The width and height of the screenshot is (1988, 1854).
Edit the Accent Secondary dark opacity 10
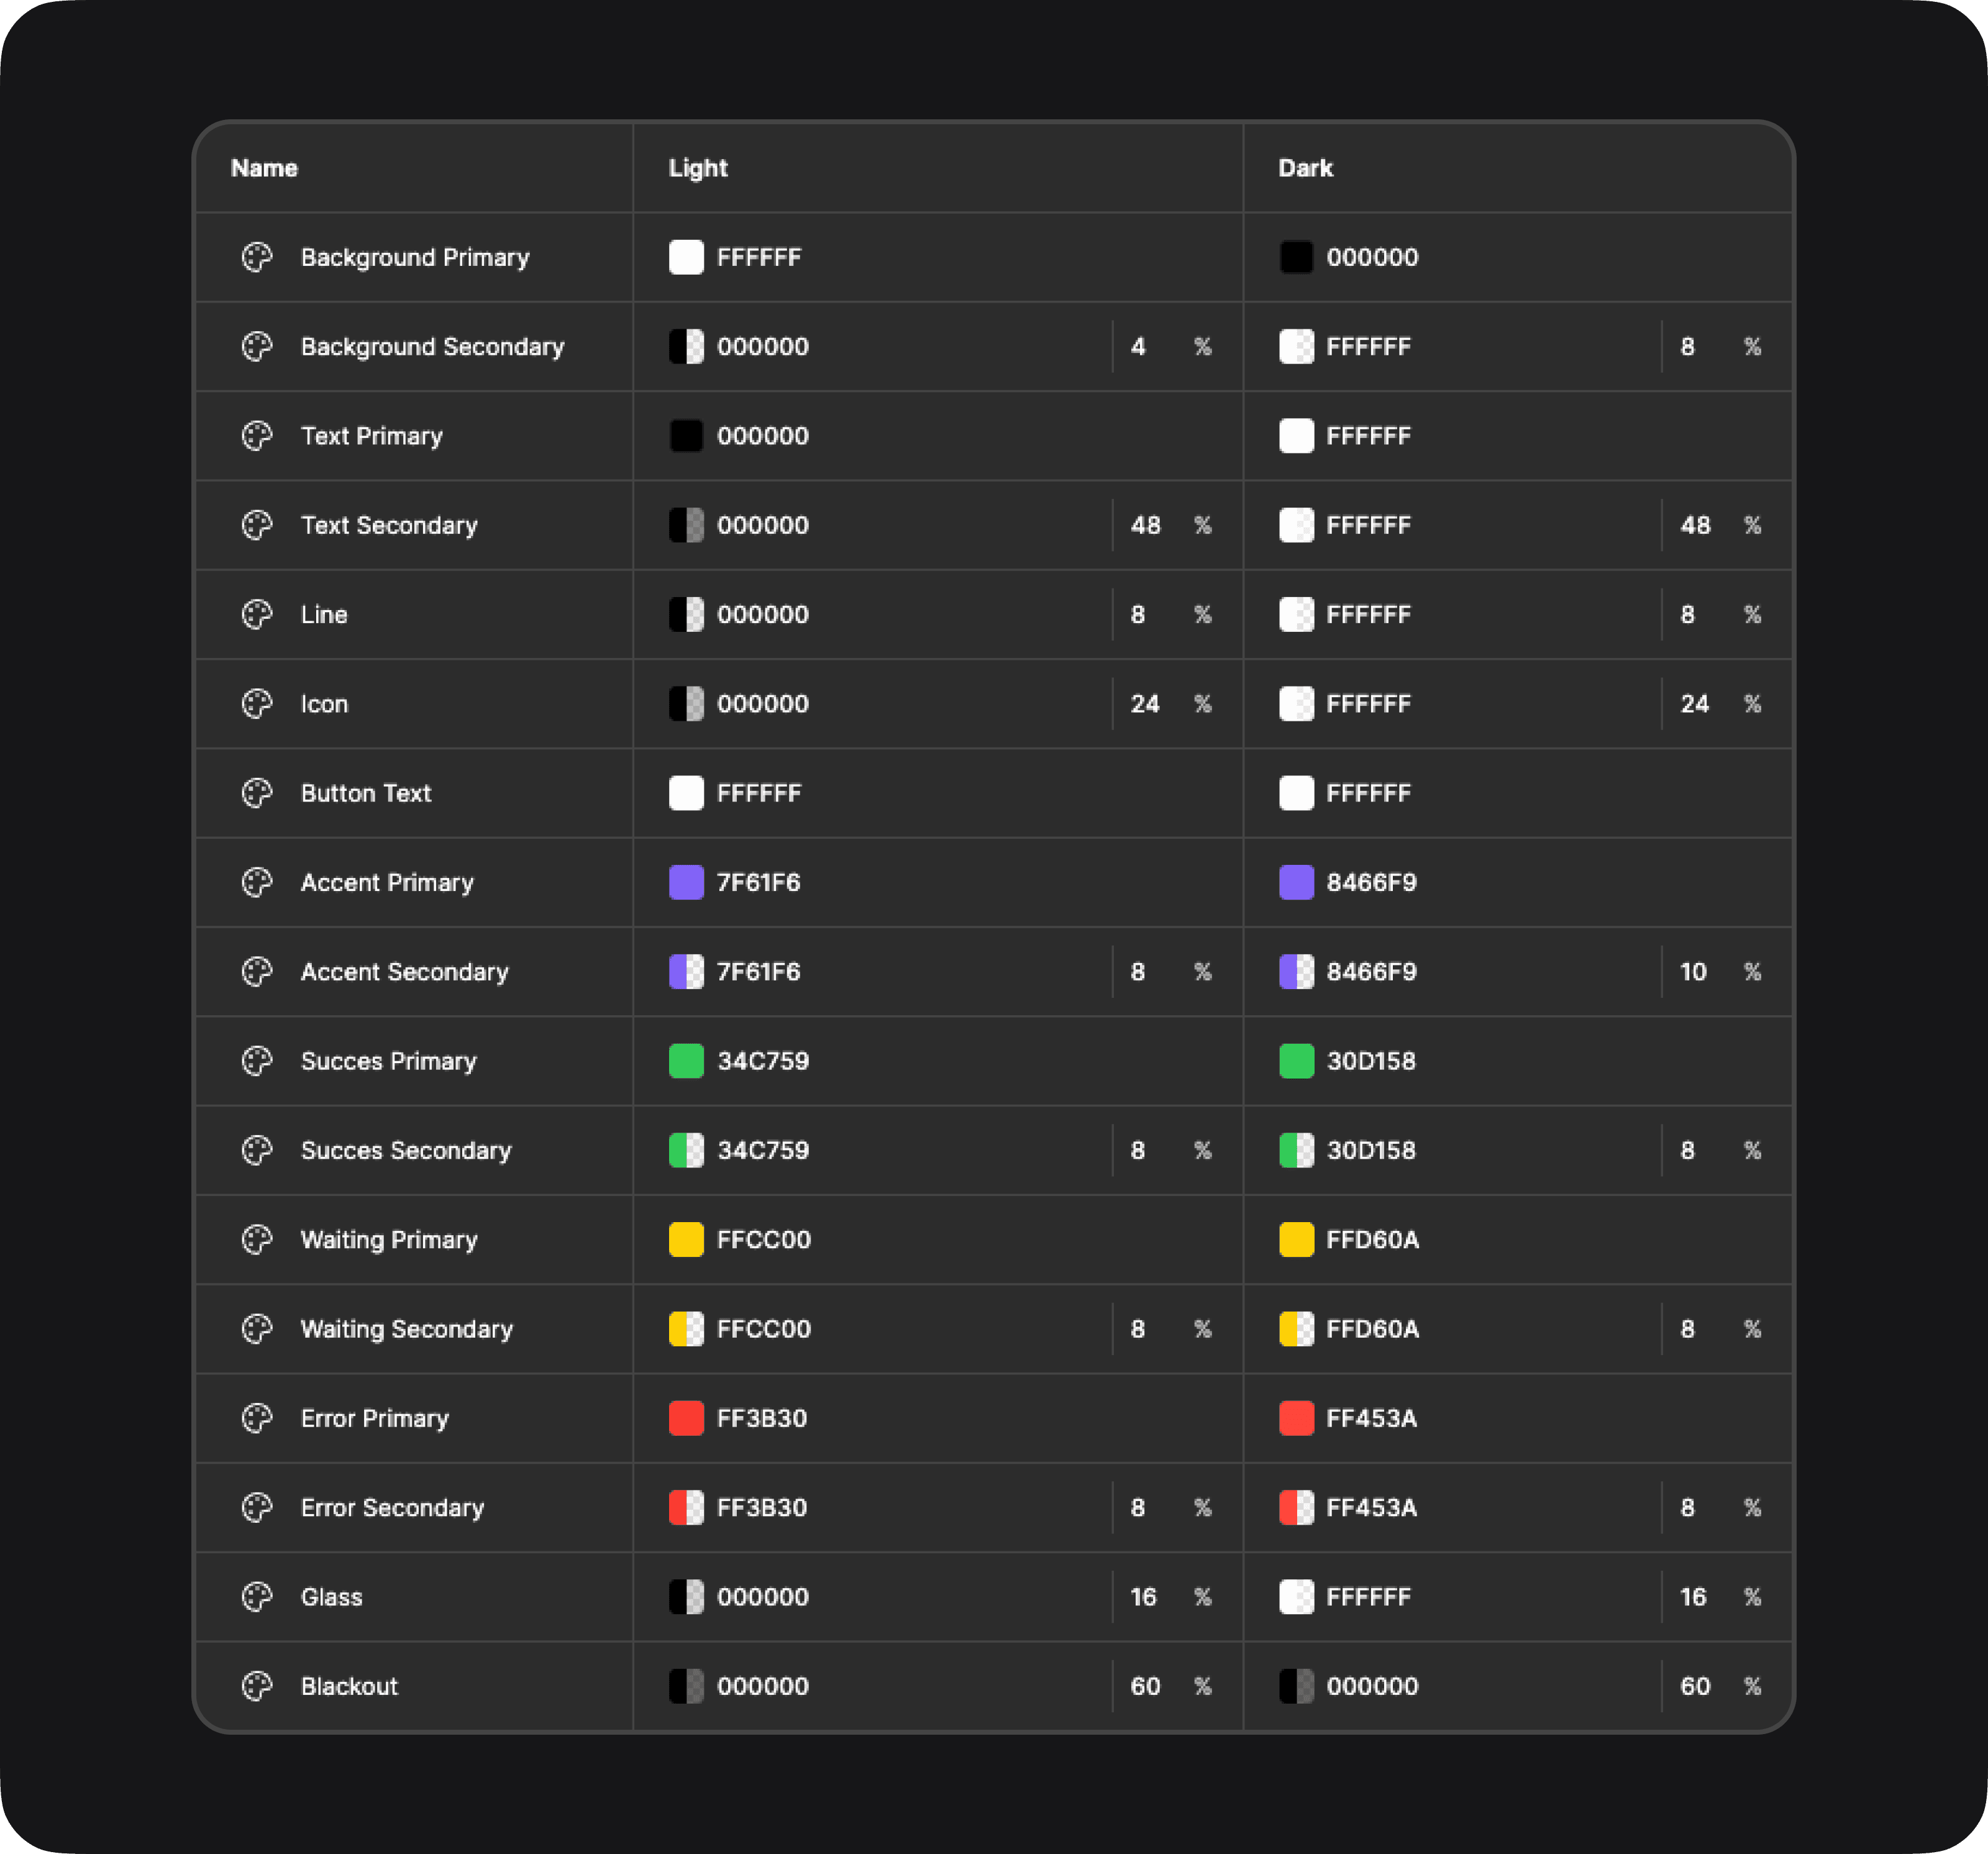point(1693,972)
